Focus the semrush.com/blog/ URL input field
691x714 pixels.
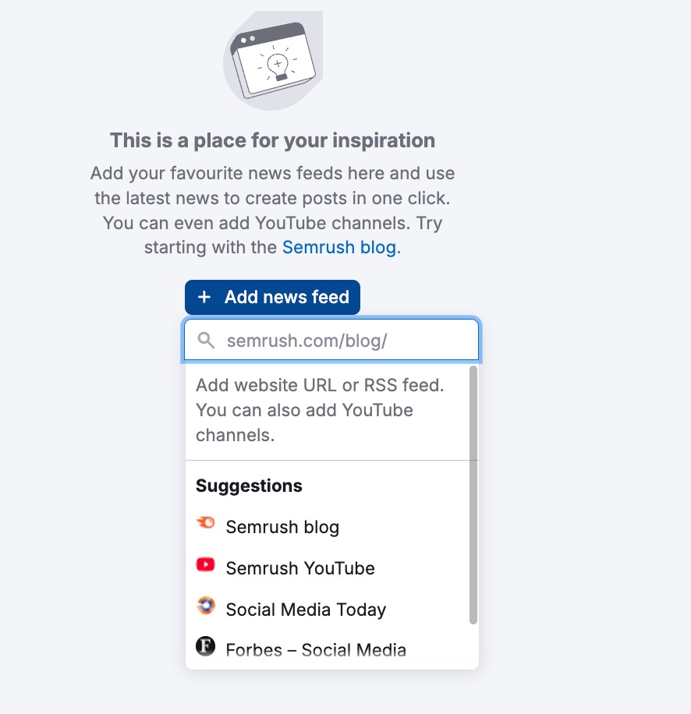click(x=343, y=341)
